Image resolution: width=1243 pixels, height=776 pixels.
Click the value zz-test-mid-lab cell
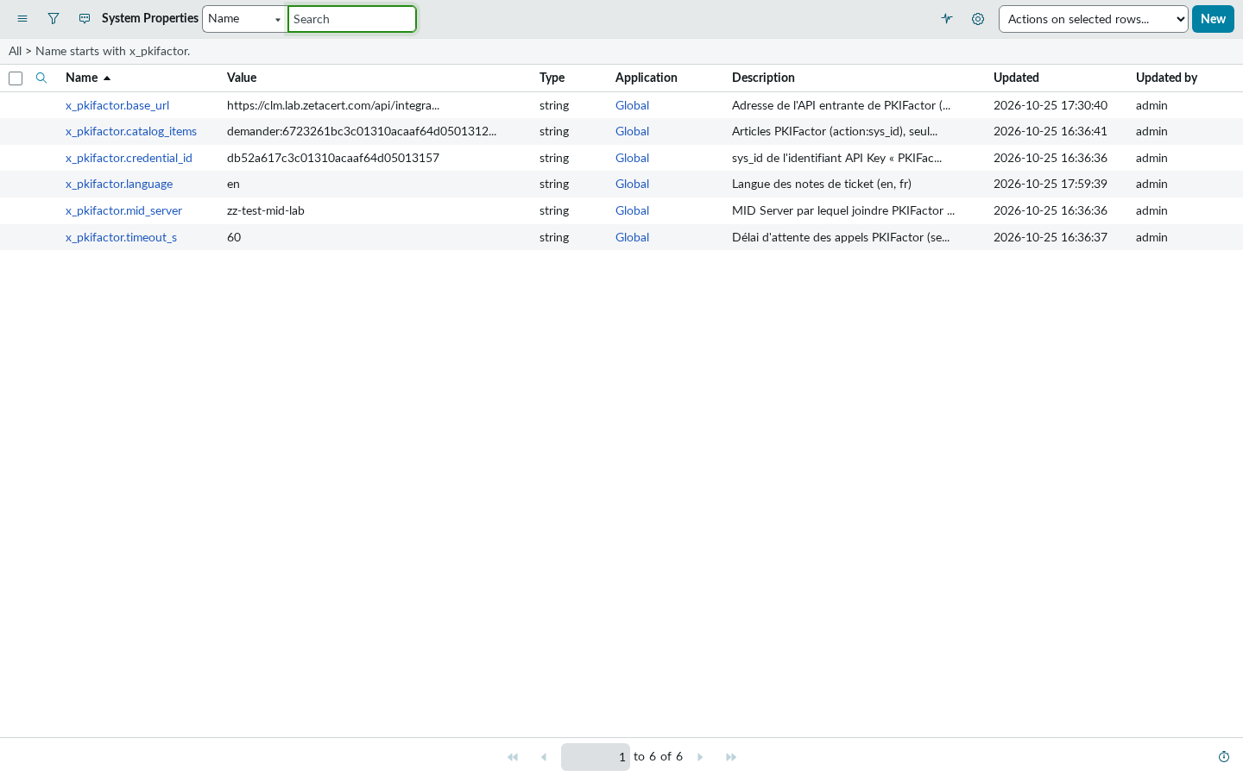[x=266, y=210]
